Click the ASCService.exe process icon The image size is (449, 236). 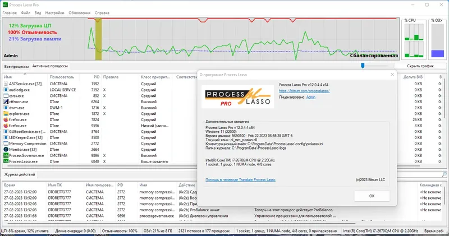(6, 84)
